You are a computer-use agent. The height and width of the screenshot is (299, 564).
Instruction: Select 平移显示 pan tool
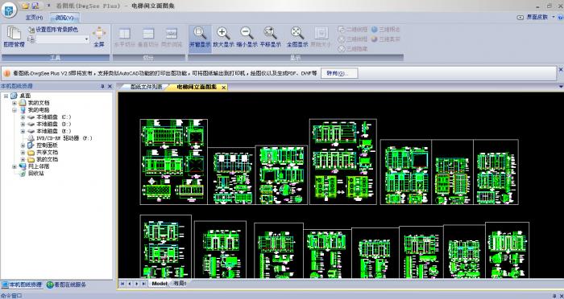(x=270, y=37)
